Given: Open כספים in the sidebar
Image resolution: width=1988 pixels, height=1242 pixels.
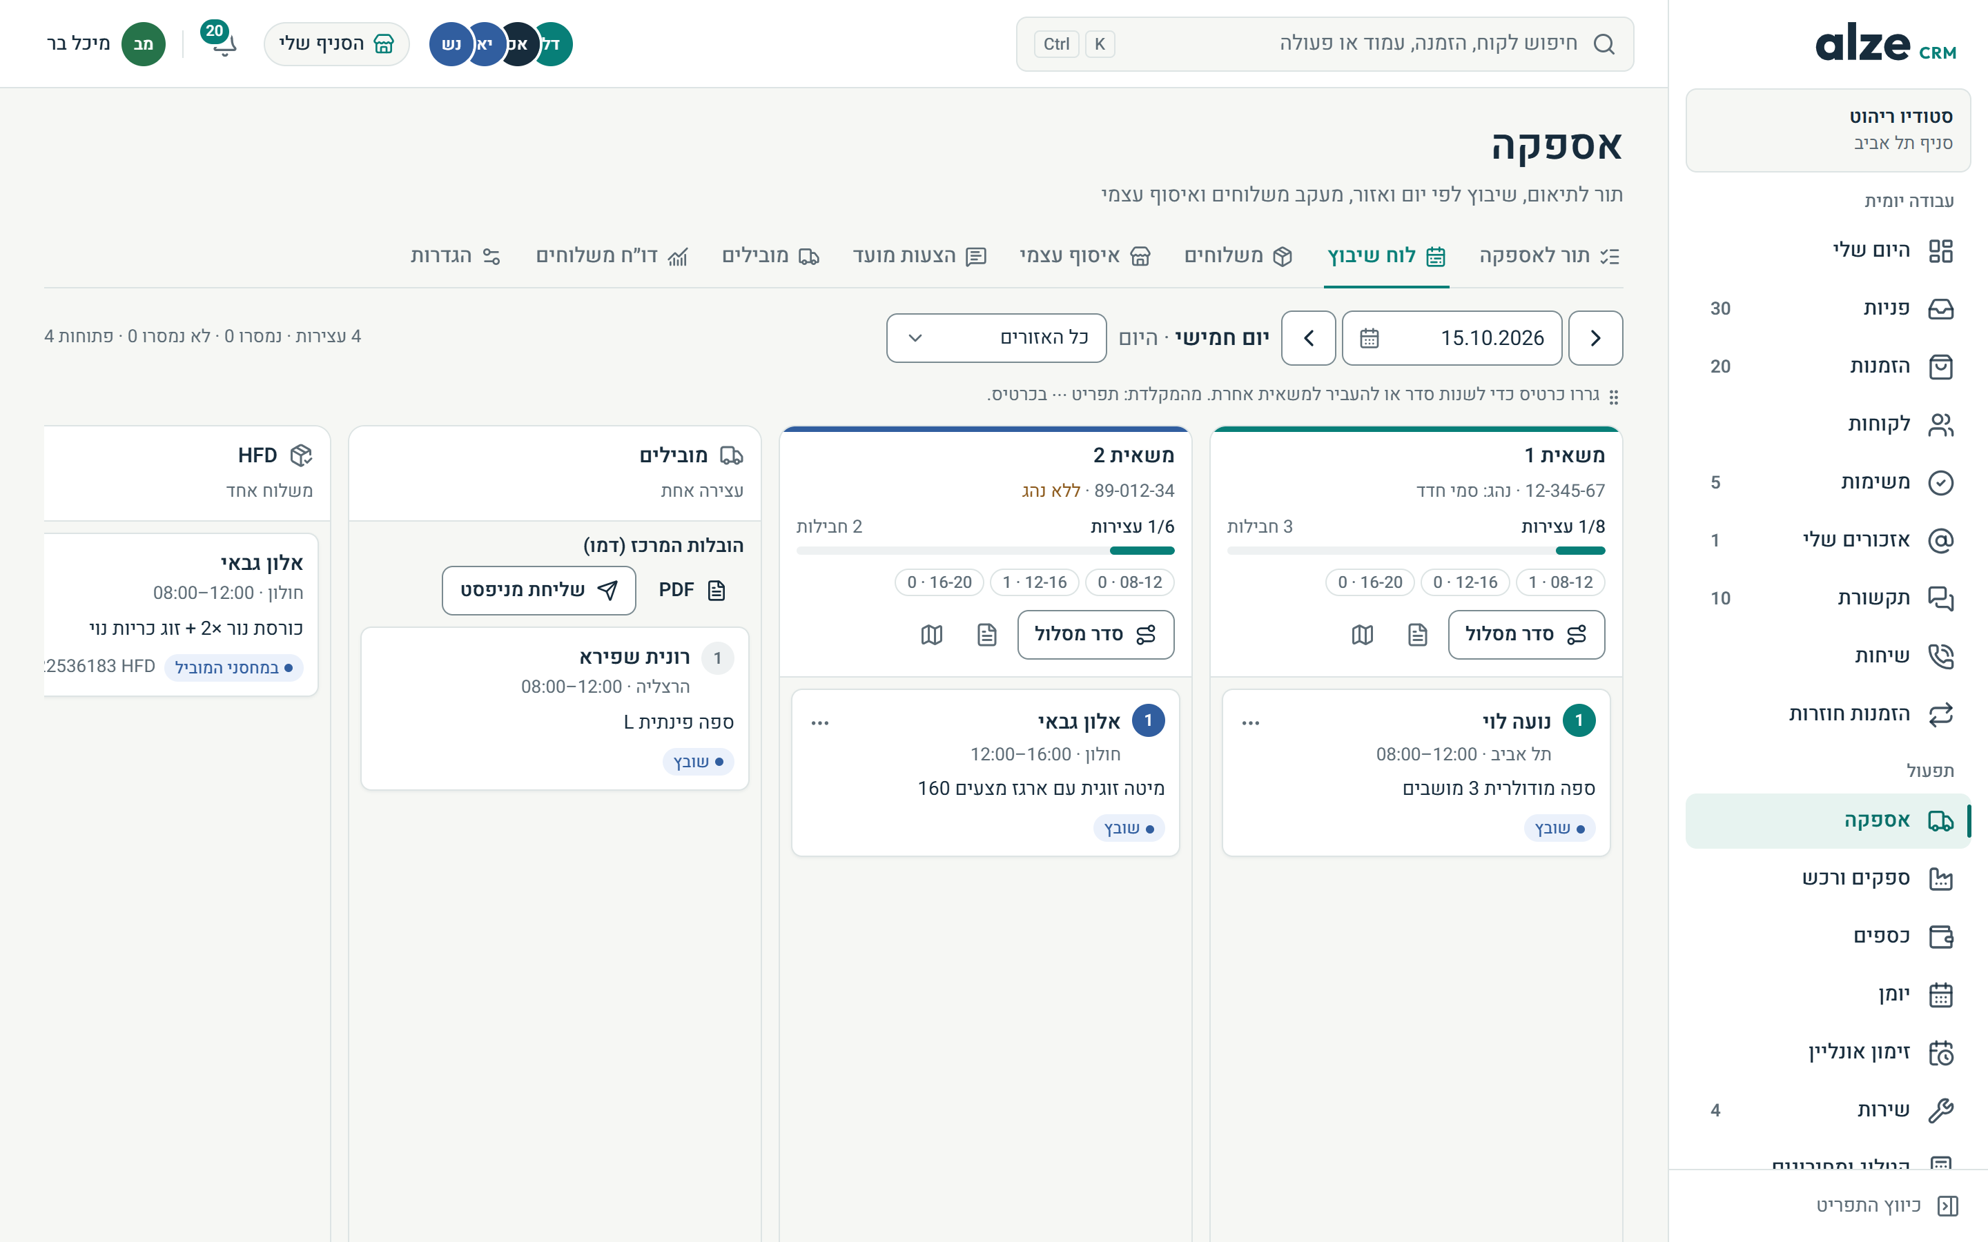Looking at the screenshot, I should [x=1828, y=936].
